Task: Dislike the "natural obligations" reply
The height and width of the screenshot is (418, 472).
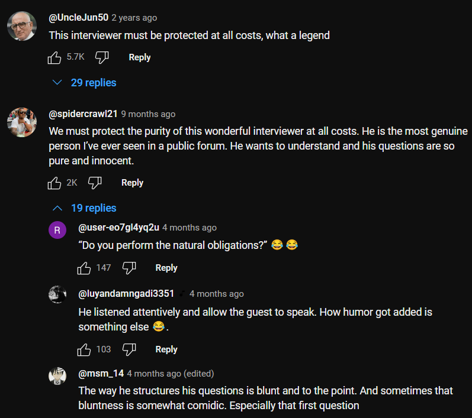Action: (129, 268)
